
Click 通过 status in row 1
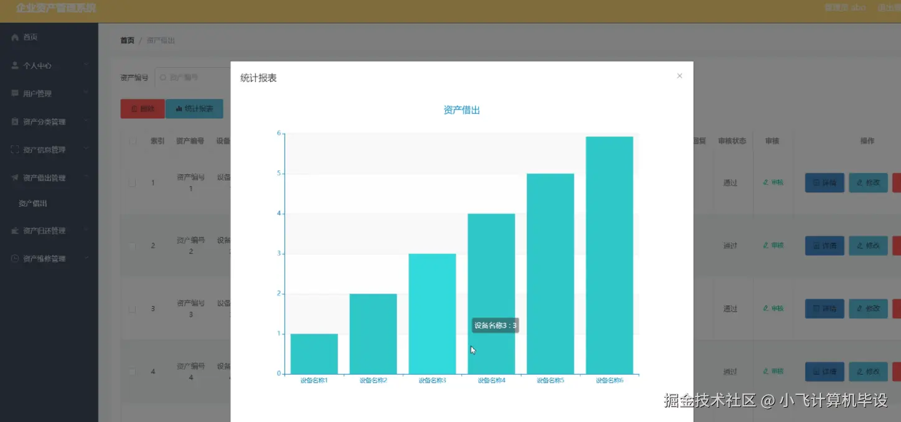click(x=730, y=183)
